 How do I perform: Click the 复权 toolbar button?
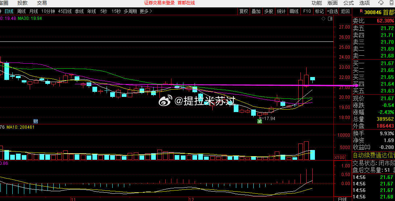coord(244,11)
